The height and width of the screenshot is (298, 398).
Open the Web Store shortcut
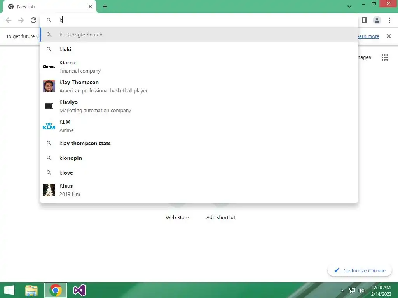coord(177,217)
